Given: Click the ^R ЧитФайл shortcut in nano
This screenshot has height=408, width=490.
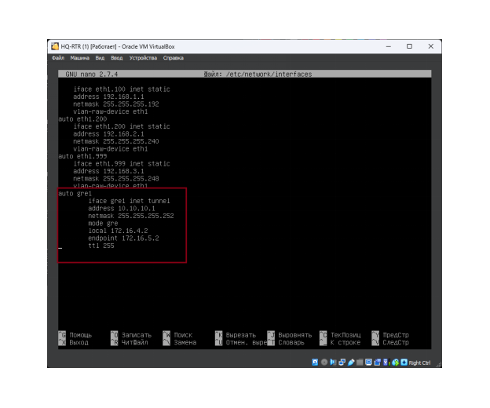Looking at the screenshot, I should tap(130, 342).
